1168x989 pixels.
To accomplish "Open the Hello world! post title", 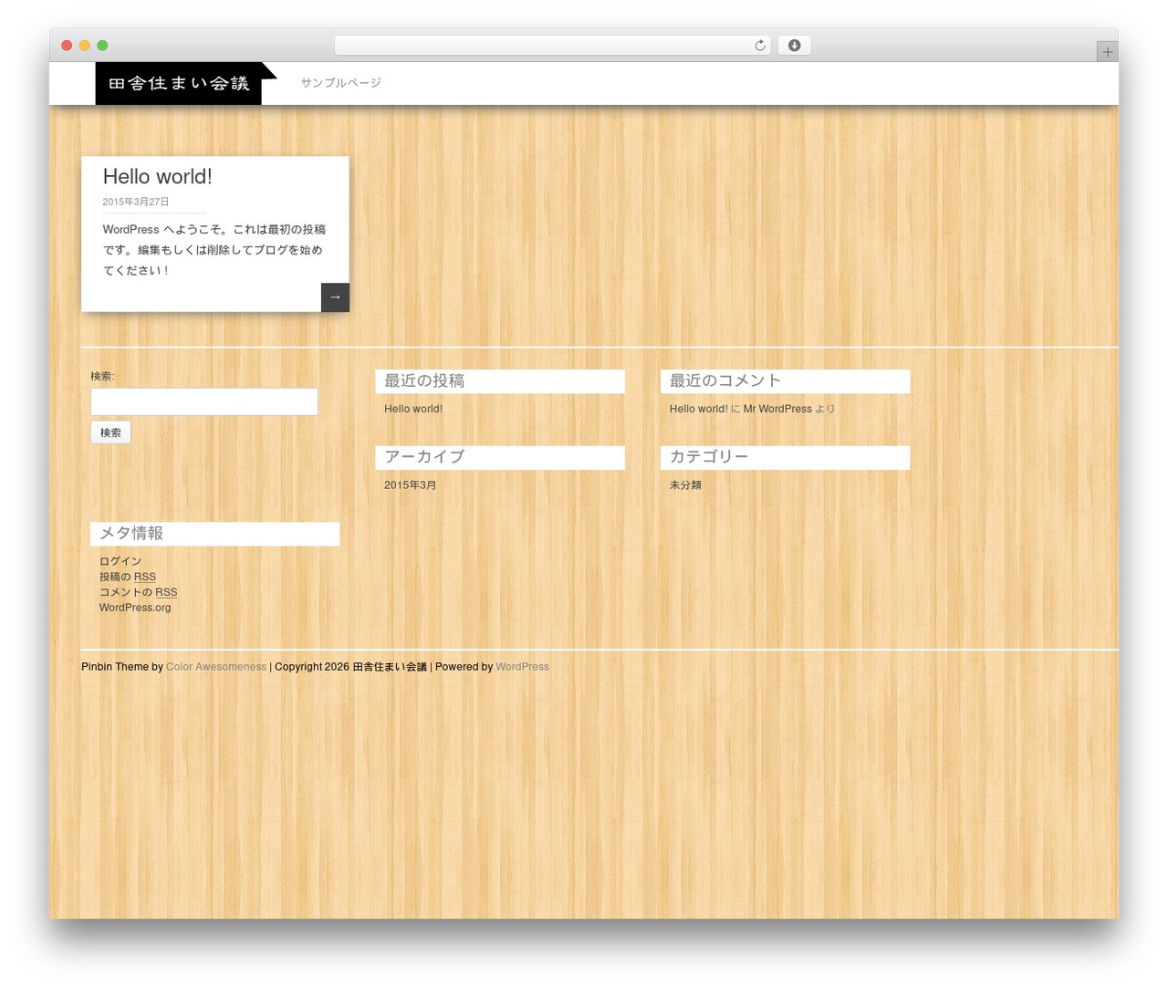I will tap(157, 177).
